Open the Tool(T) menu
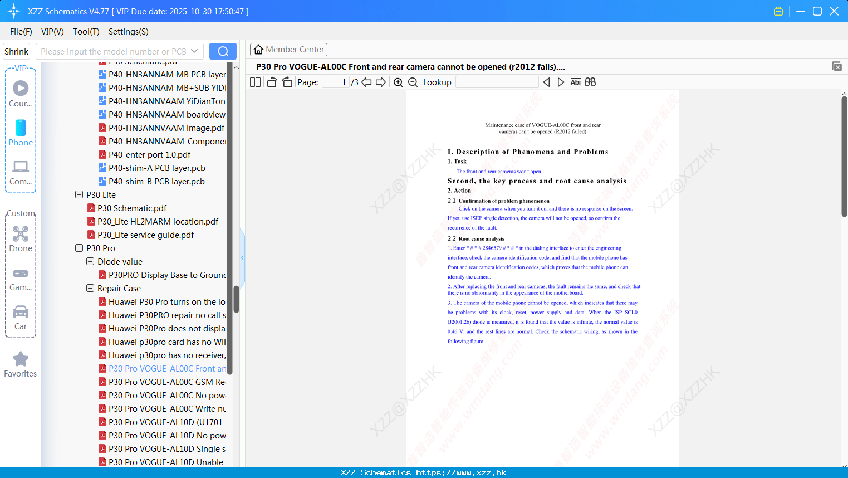Viewport: 848px width, 478px height. 86,32
